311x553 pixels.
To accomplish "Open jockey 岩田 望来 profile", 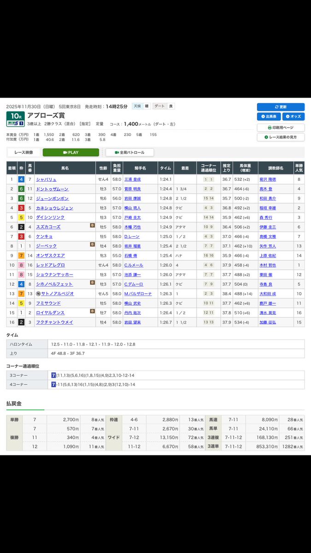I will pyautogui.click(x=133, y=322).
